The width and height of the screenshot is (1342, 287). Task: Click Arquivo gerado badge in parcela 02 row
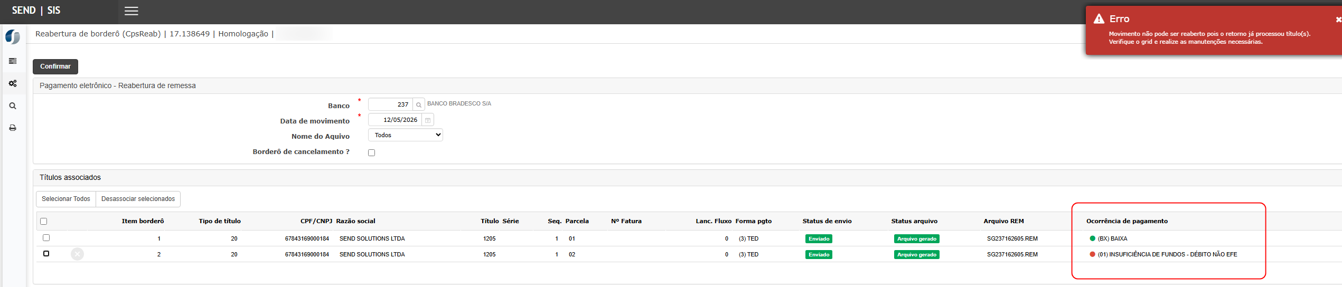917,255
